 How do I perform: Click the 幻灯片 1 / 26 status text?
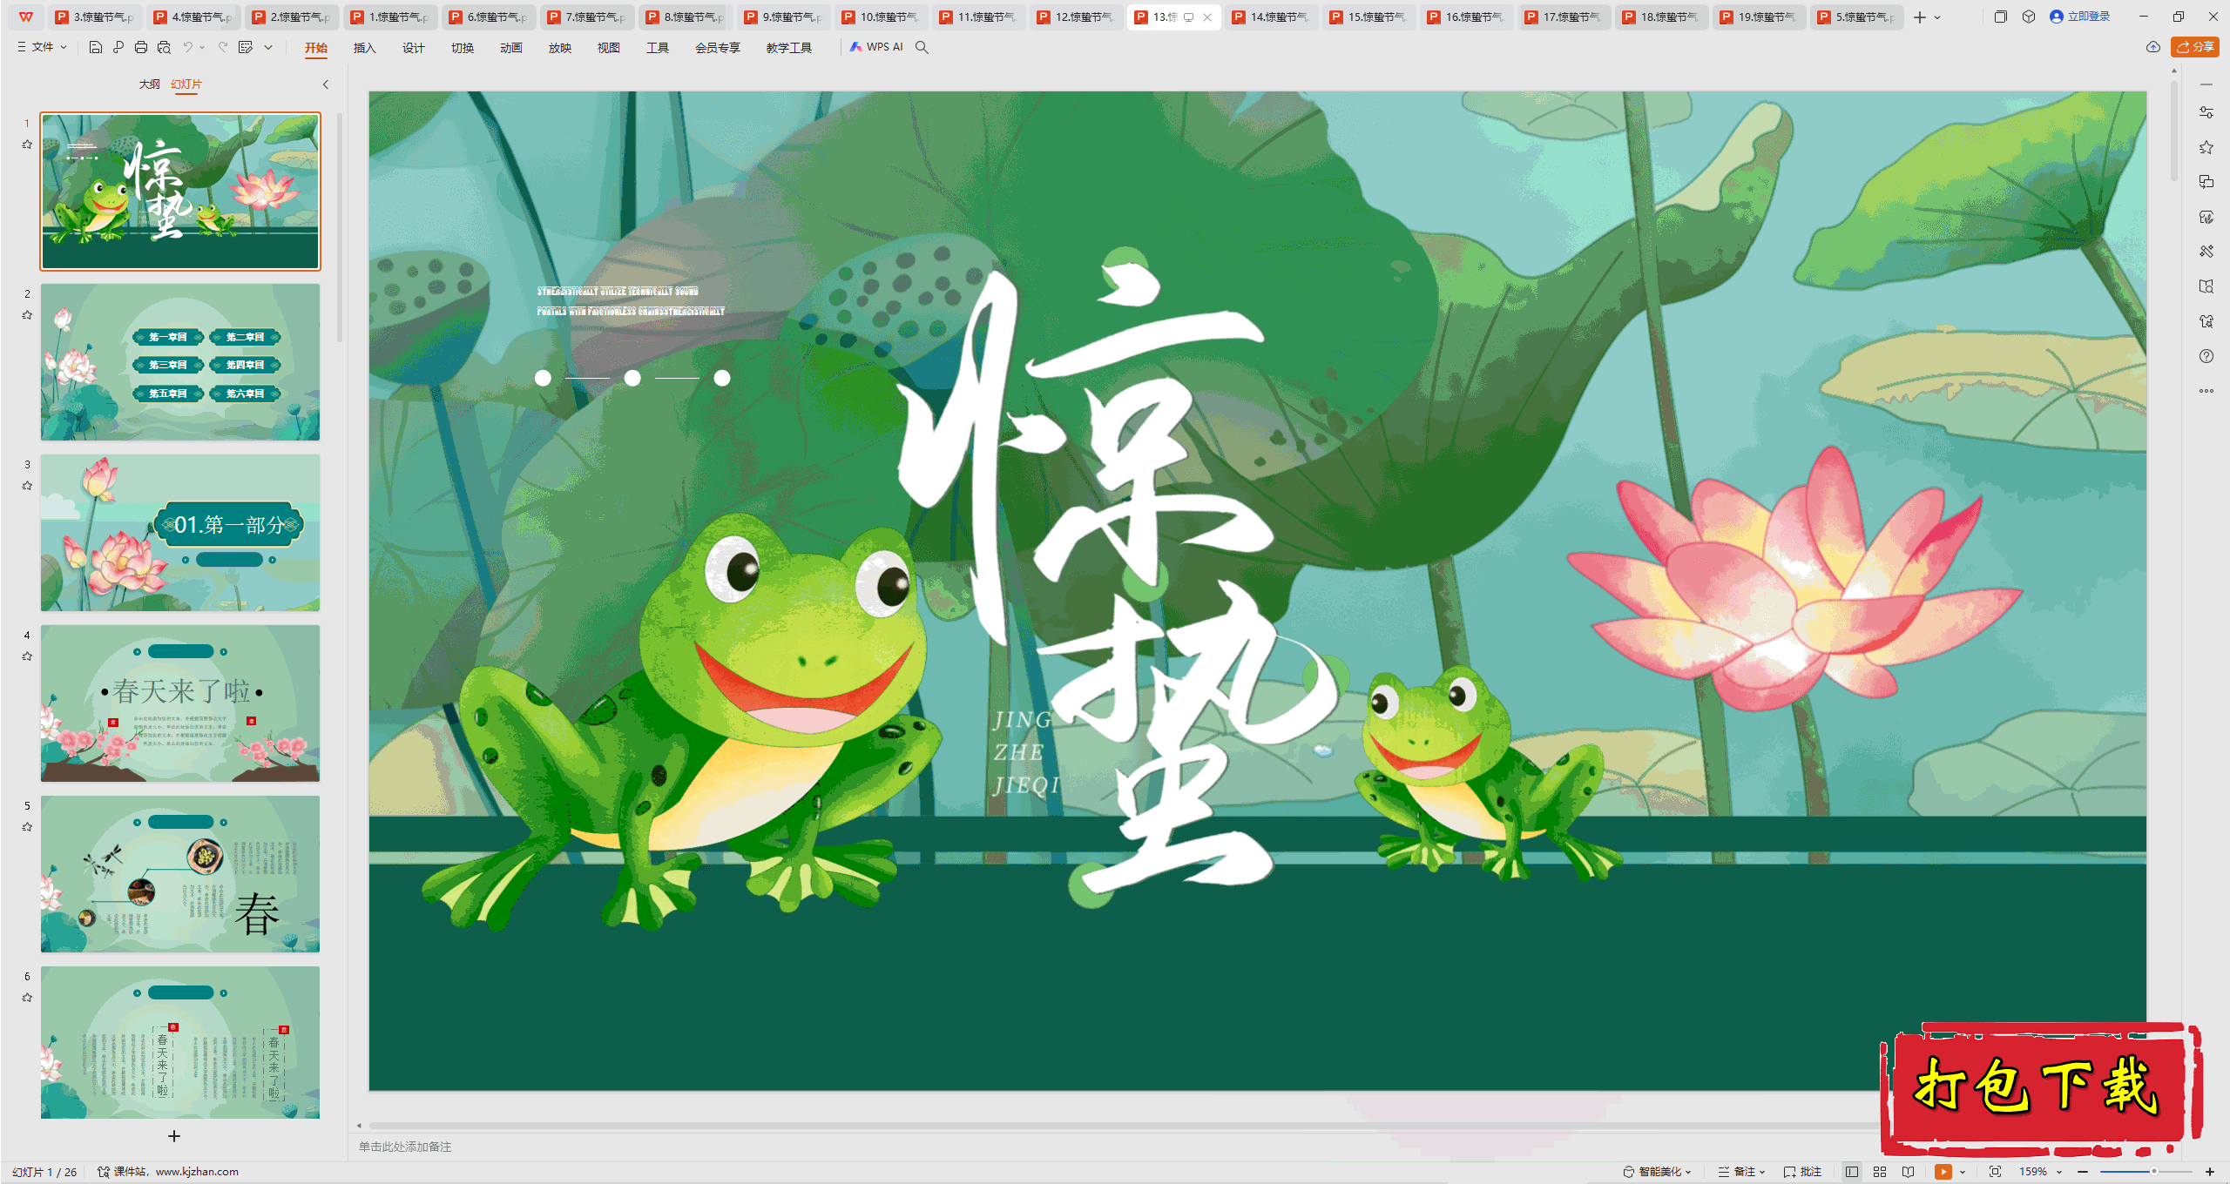coord(44,1172)
